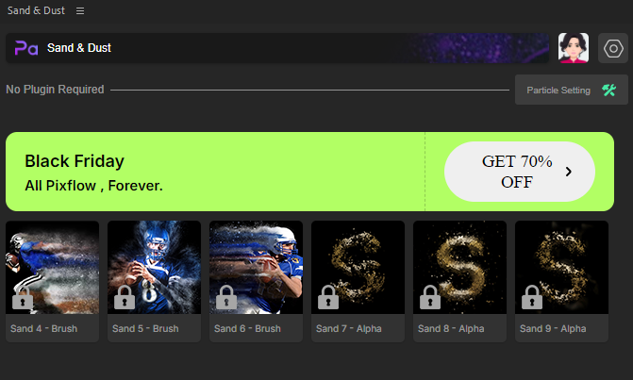Click the Particle Setting button
Viewport: 633px width, 380px height.
[x=572, y=90]
